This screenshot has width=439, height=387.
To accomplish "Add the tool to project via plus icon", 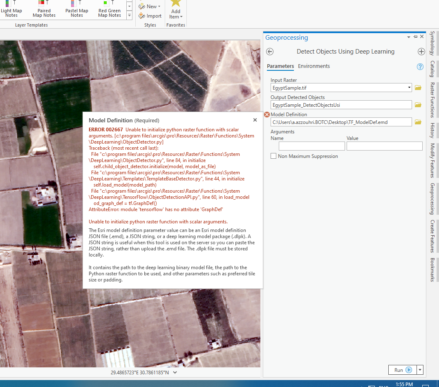I will [x=421, y=52].
